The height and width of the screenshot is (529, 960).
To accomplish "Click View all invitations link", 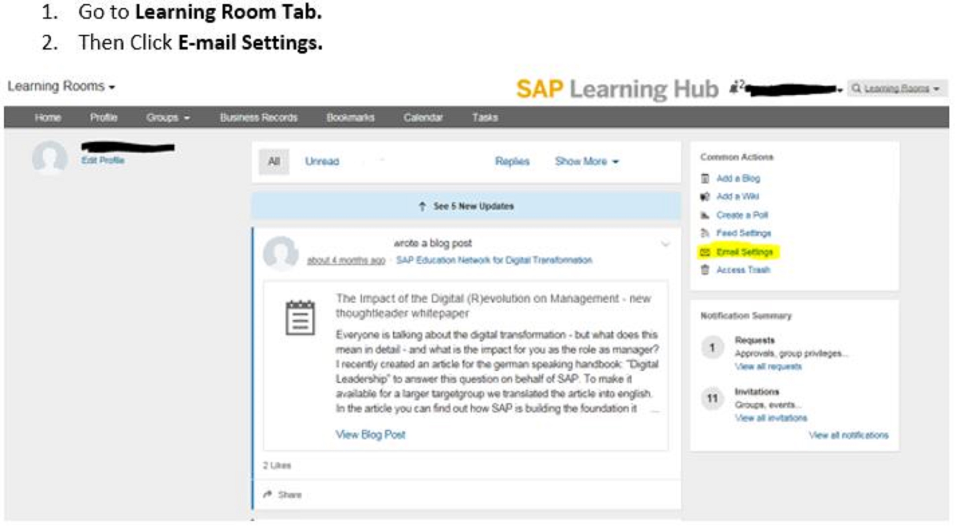I will (x=771, y=418).
